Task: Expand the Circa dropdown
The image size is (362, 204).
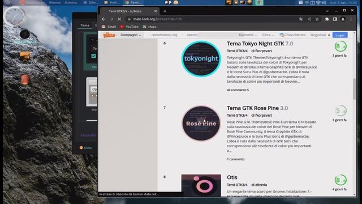Action: coord(268,35)
